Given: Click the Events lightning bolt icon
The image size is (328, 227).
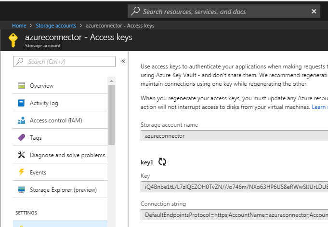Looking at the screenshot, I should point(21,173).
